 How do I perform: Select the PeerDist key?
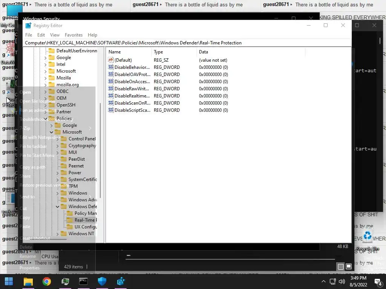pyautogui.click(x=77, y=159)
